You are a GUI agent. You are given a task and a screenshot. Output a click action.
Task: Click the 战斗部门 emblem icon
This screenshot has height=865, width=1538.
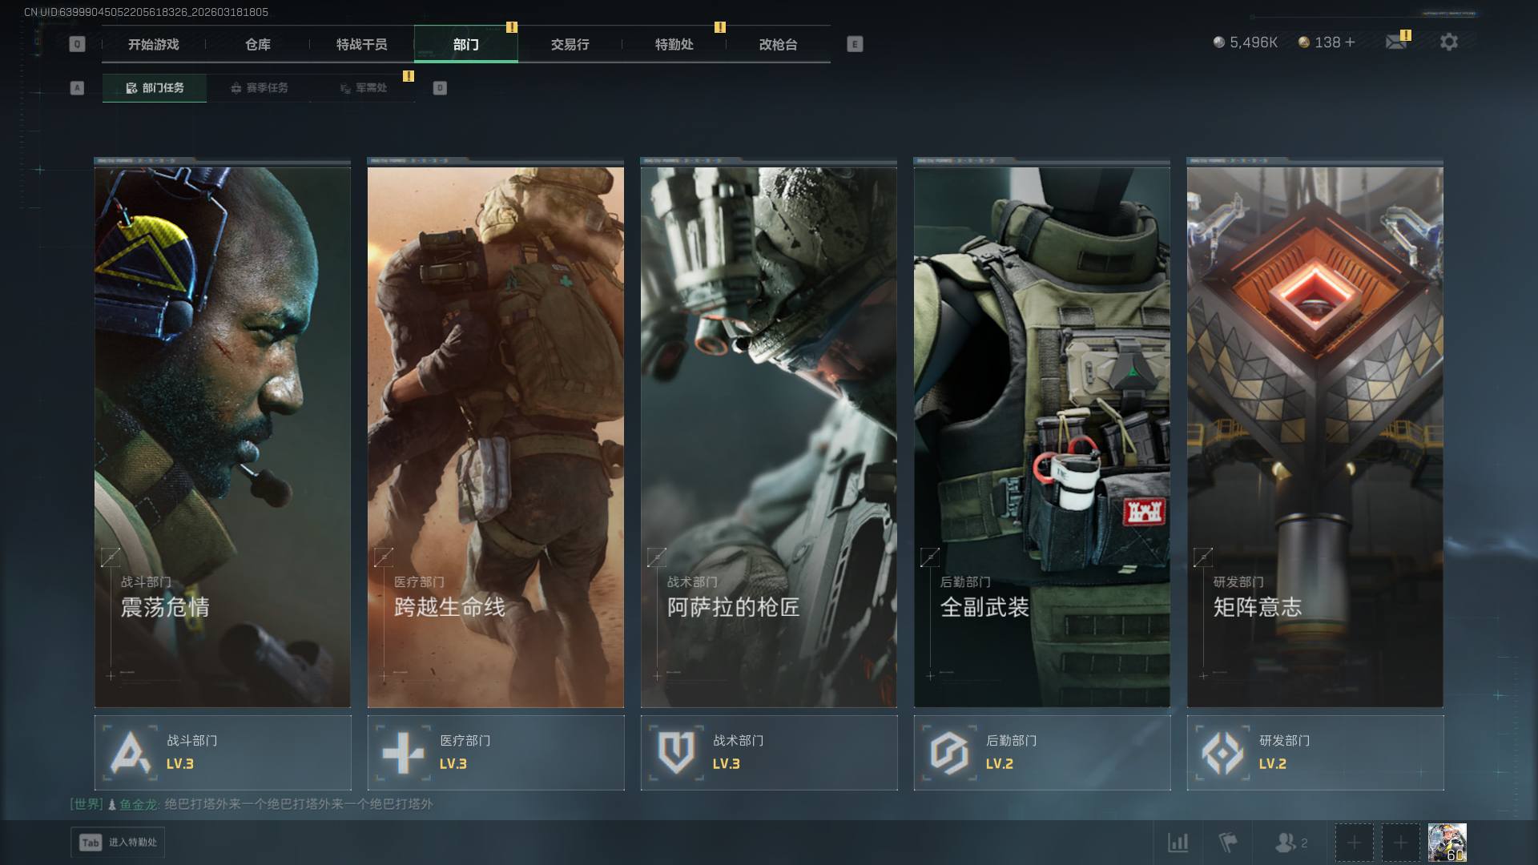point(131,753)
